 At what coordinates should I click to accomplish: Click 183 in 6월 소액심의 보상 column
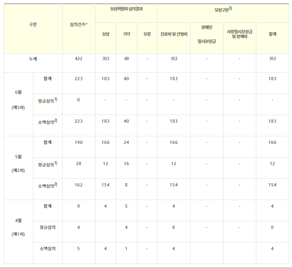tap(105, 121)
